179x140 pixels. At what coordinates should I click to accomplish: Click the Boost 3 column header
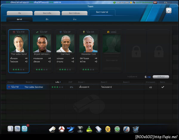point(126,82)
